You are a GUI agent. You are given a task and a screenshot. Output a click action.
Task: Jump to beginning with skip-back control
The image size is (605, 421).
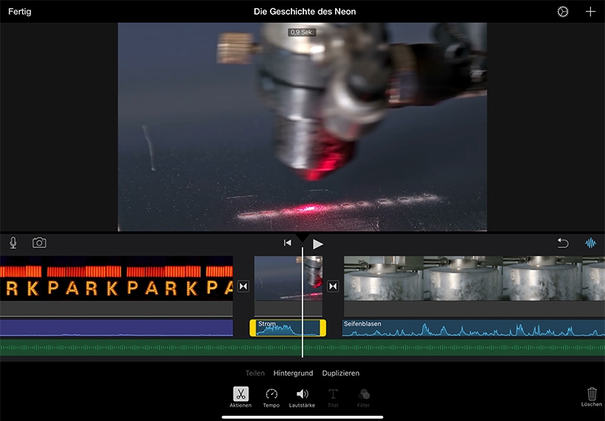[288, 243]
